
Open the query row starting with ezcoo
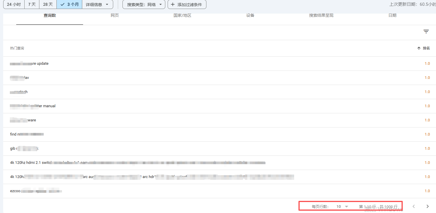pyautogui.click(x=15, y=191)
